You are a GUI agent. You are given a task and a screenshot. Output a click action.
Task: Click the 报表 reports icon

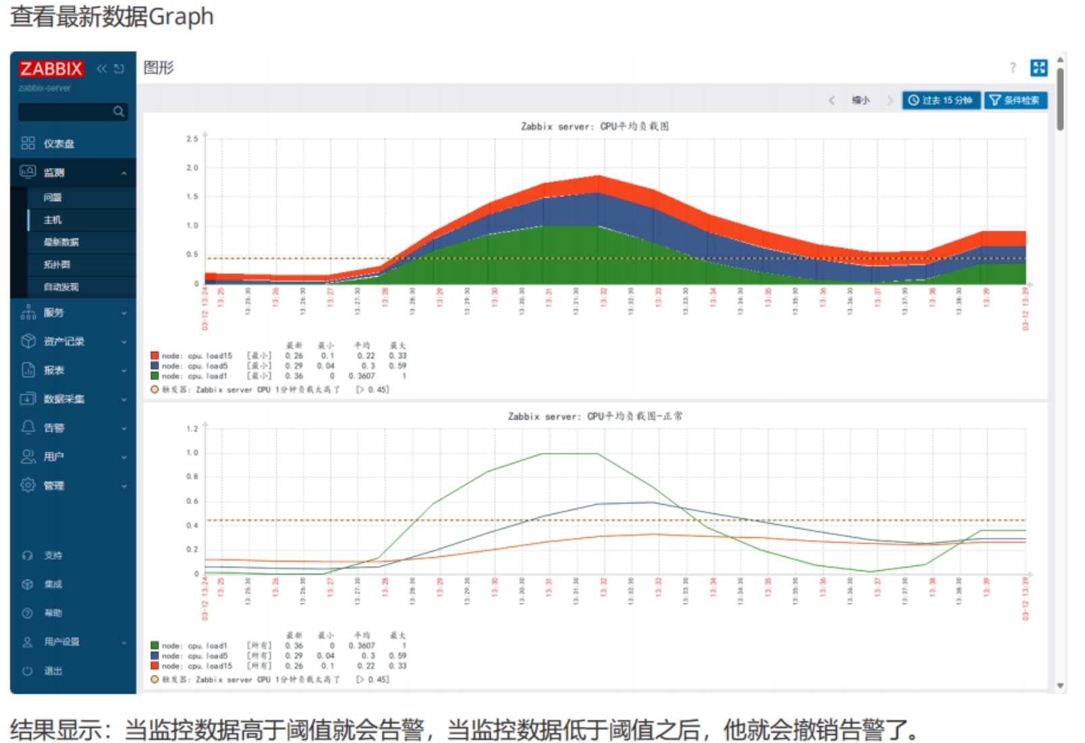(x=28, y=370)
